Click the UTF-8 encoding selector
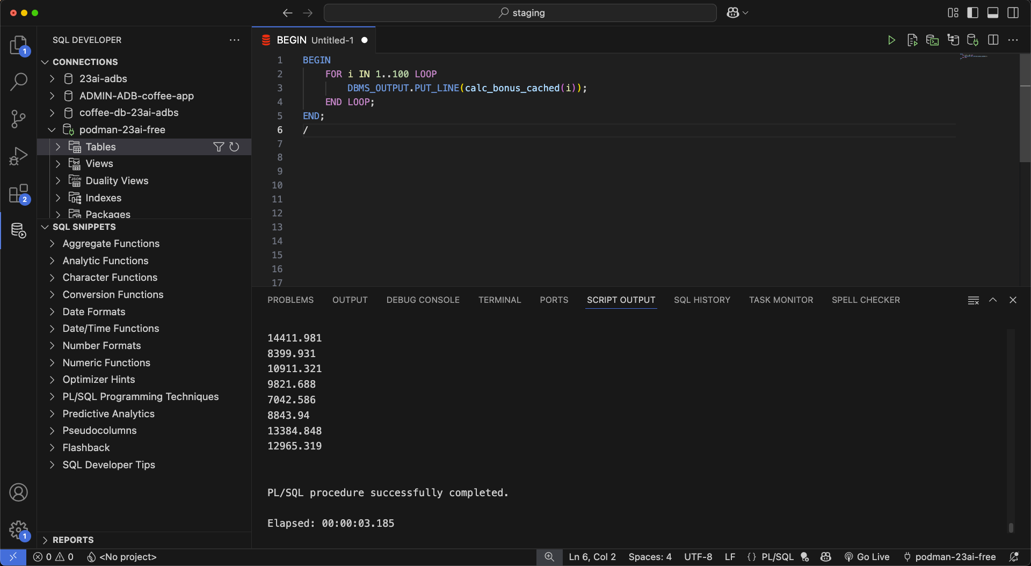The height and width of the screenshot is (566, 1031). (x=698, y=557)
